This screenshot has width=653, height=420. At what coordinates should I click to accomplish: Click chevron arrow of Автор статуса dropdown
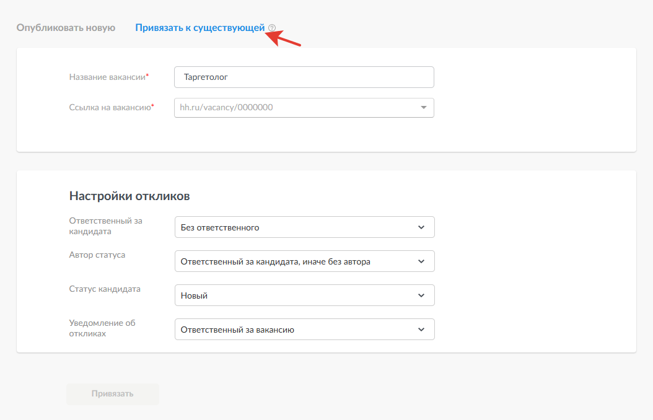(421, 261)
